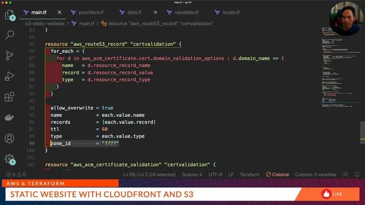Click each.value.record on the records line
Image resolution: width=365 pixels, height=205 pixels.
coord(129,122)
